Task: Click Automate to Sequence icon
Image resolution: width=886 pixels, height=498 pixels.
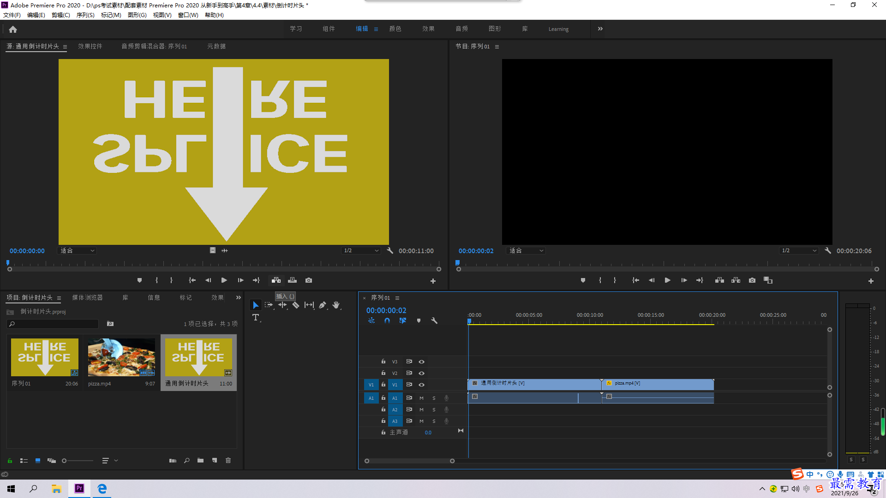Action: pyautogui.click(x=173, y=460)
